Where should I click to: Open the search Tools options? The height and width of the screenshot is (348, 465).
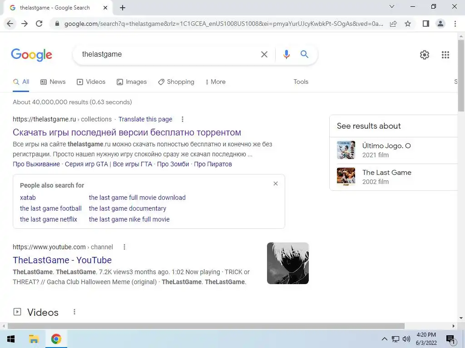301,82
